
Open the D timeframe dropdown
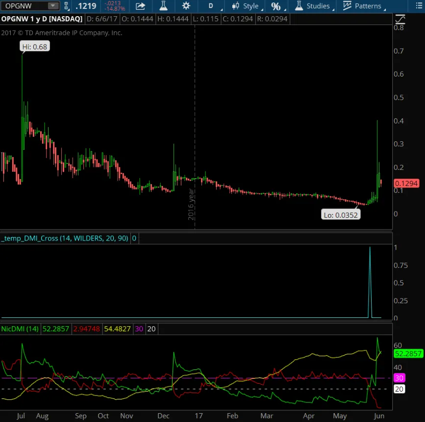211,6
